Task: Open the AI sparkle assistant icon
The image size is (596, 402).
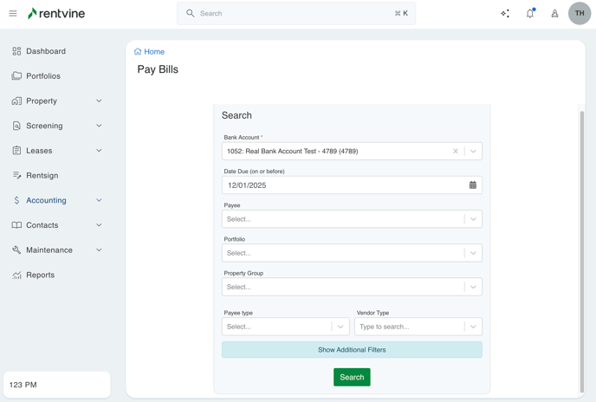Action: click(x=505, y=14)
